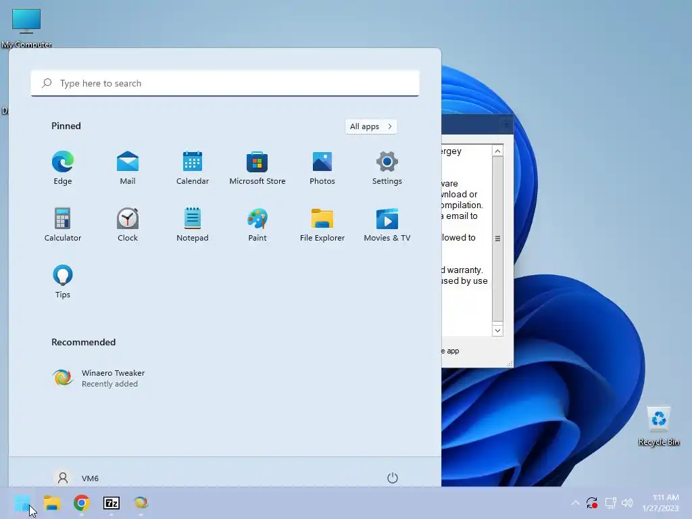
Task: Open the volume tray icon
Action: tap(627, 503)
